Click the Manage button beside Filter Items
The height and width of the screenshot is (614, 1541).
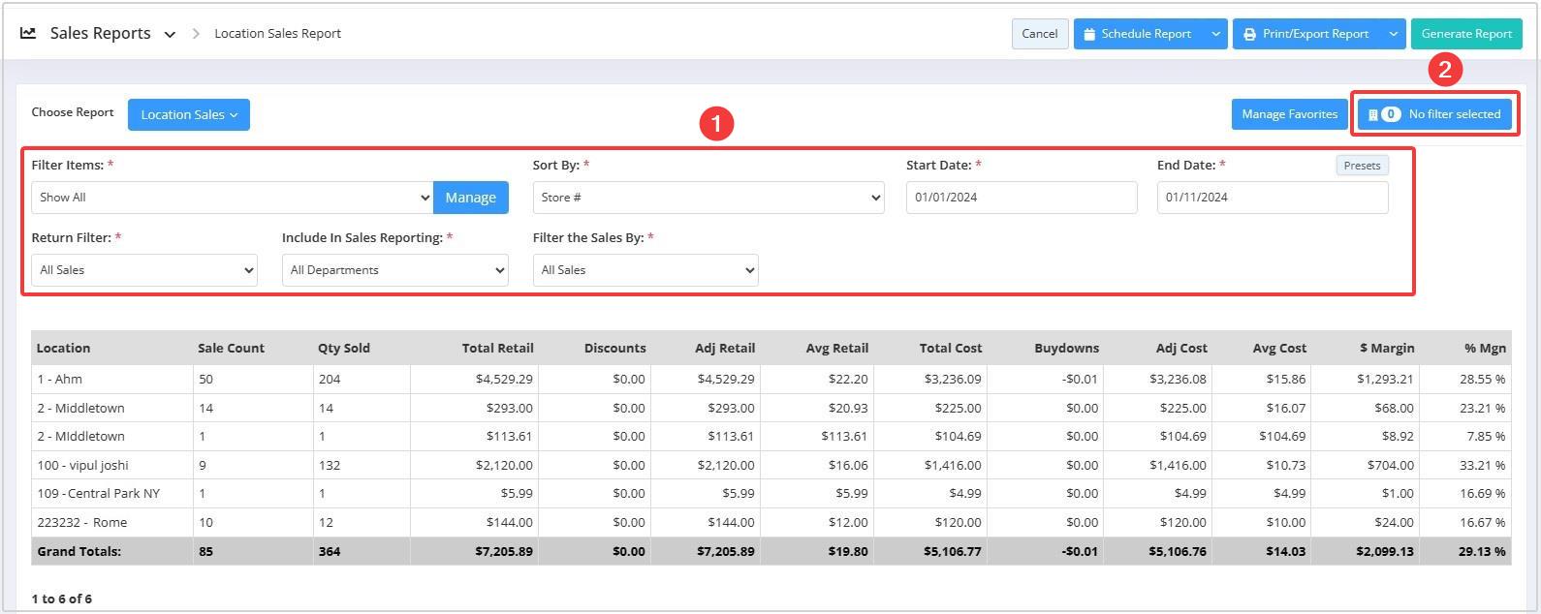pyautogui.click(x=471, y=198)
